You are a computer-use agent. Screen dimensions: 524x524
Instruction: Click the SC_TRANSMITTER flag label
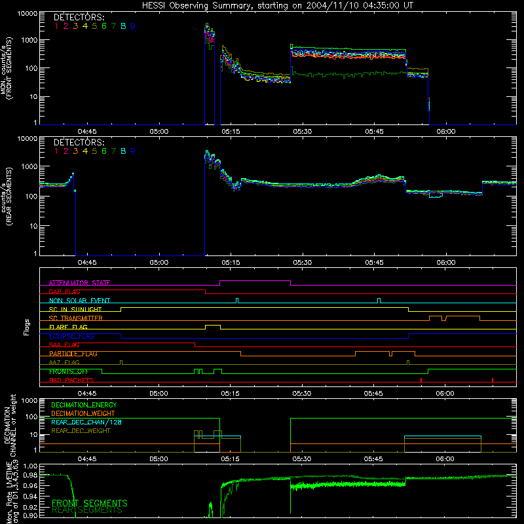[76, 318]
